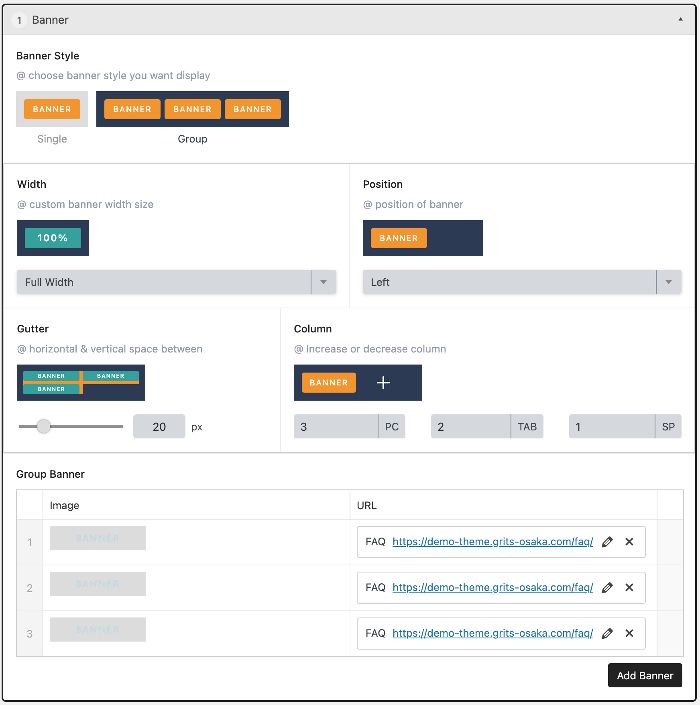Click the Add Banner button

(645, 675)
